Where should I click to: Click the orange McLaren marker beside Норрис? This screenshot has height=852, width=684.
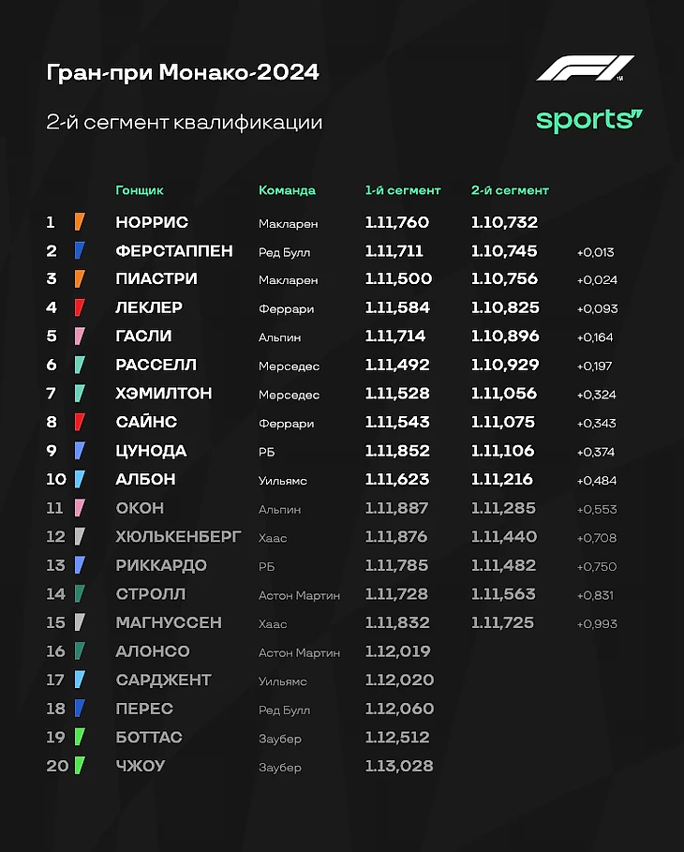(80, 222)
